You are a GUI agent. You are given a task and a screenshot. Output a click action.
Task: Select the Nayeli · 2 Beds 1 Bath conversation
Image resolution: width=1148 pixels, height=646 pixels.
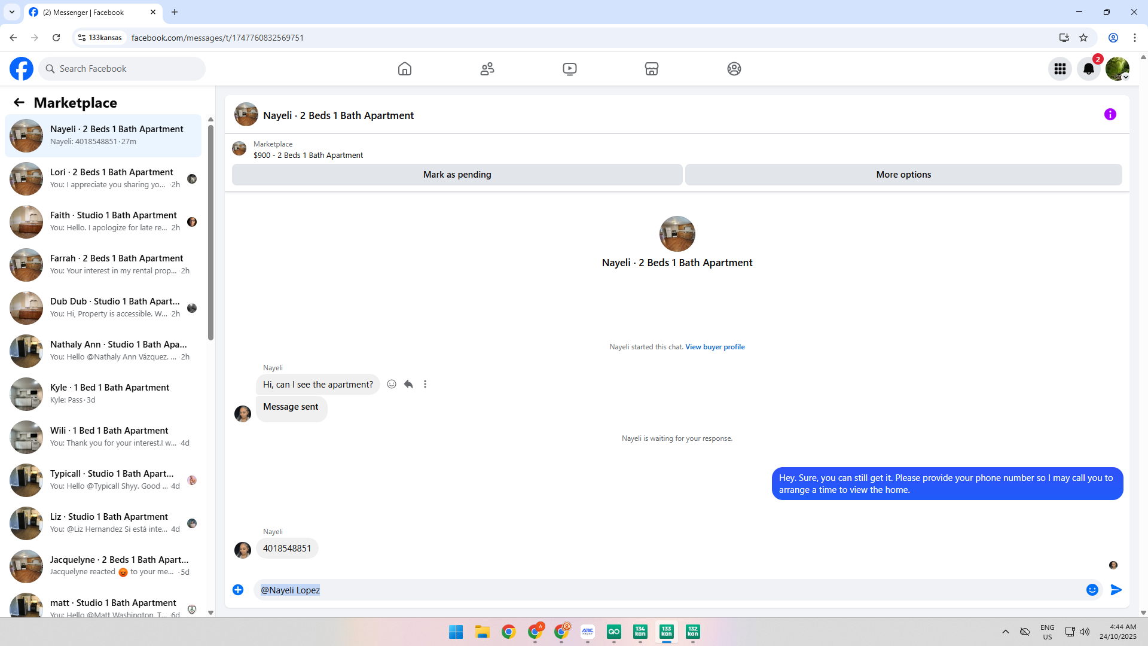103,136
